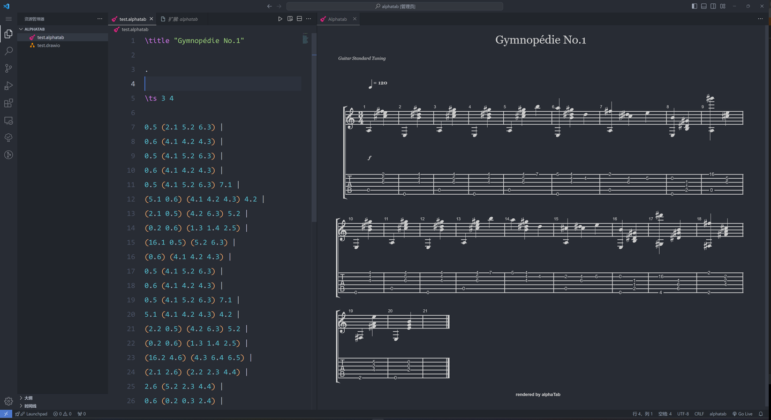771x420 pixels.
Task: Open the Remote Explorer icon
Action: click(x=8, y=121)
